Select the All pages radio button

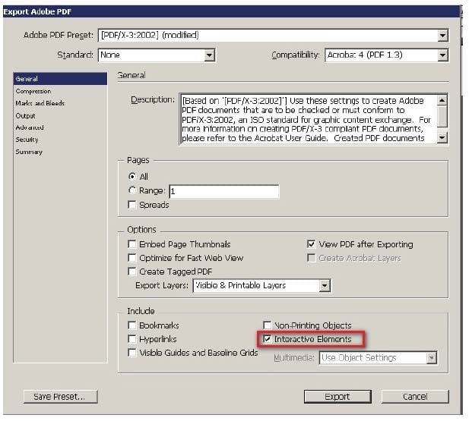tap(133, 177)
